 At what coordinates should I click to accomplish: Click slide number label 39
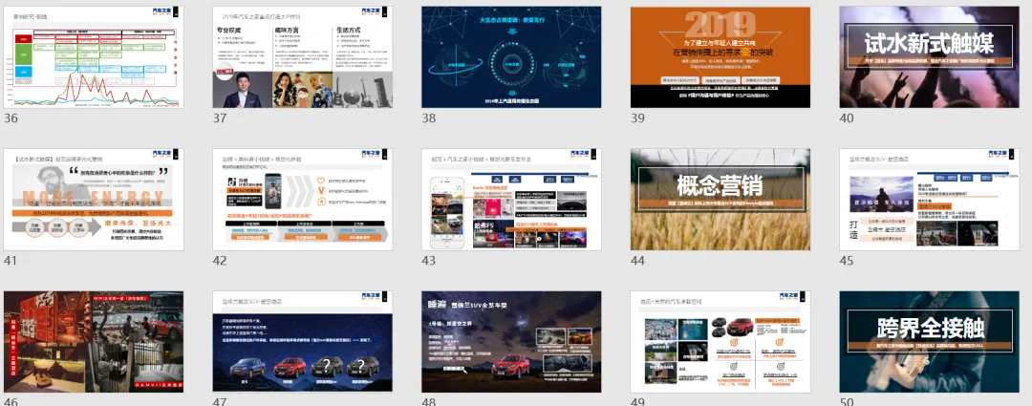pyautogui.click(x=637, y=118)
